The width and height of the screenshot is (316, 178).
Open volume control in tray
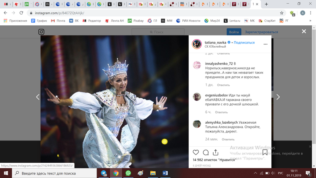point(273,173)
